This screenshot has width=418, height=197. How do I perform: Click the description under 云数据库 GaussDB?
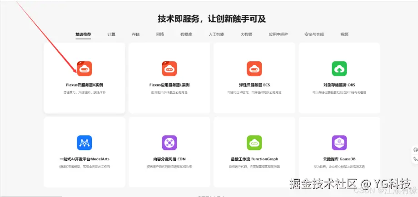click(339, 167)
